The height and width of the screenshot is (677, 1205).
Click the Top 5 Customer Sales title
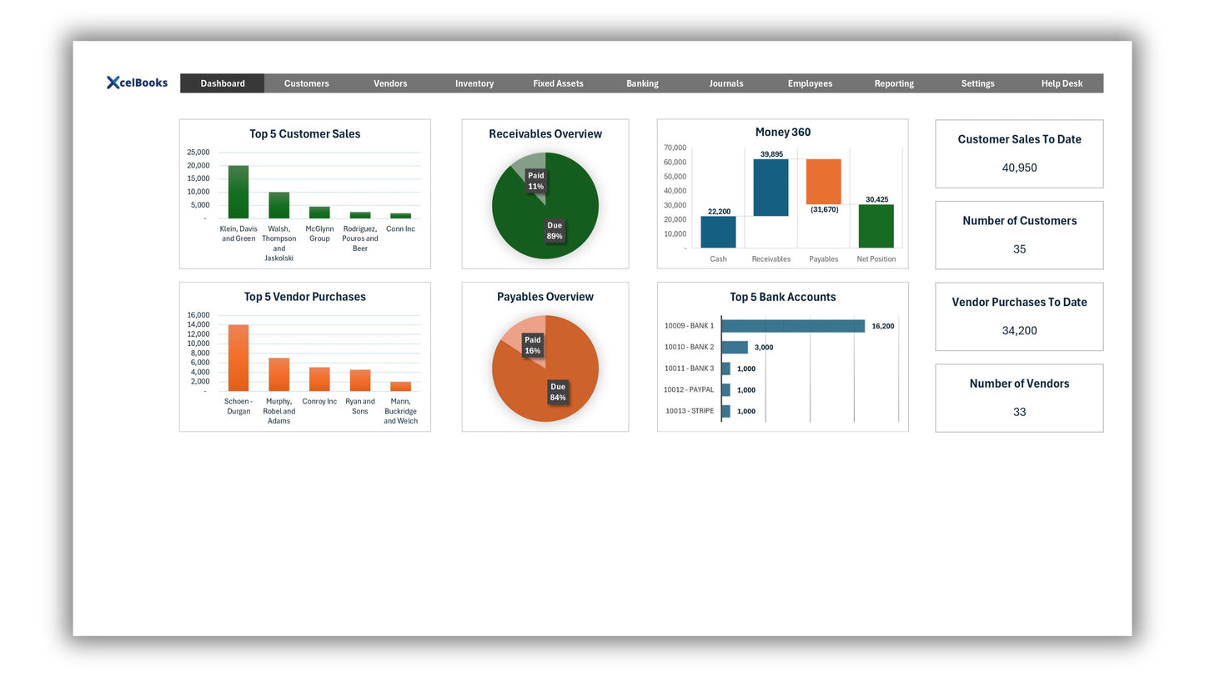pos(305,134)
